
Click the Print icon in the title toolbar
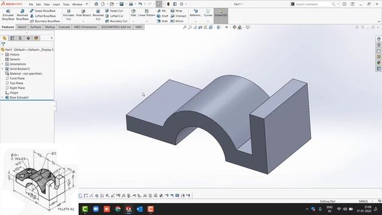coord(131,4)
